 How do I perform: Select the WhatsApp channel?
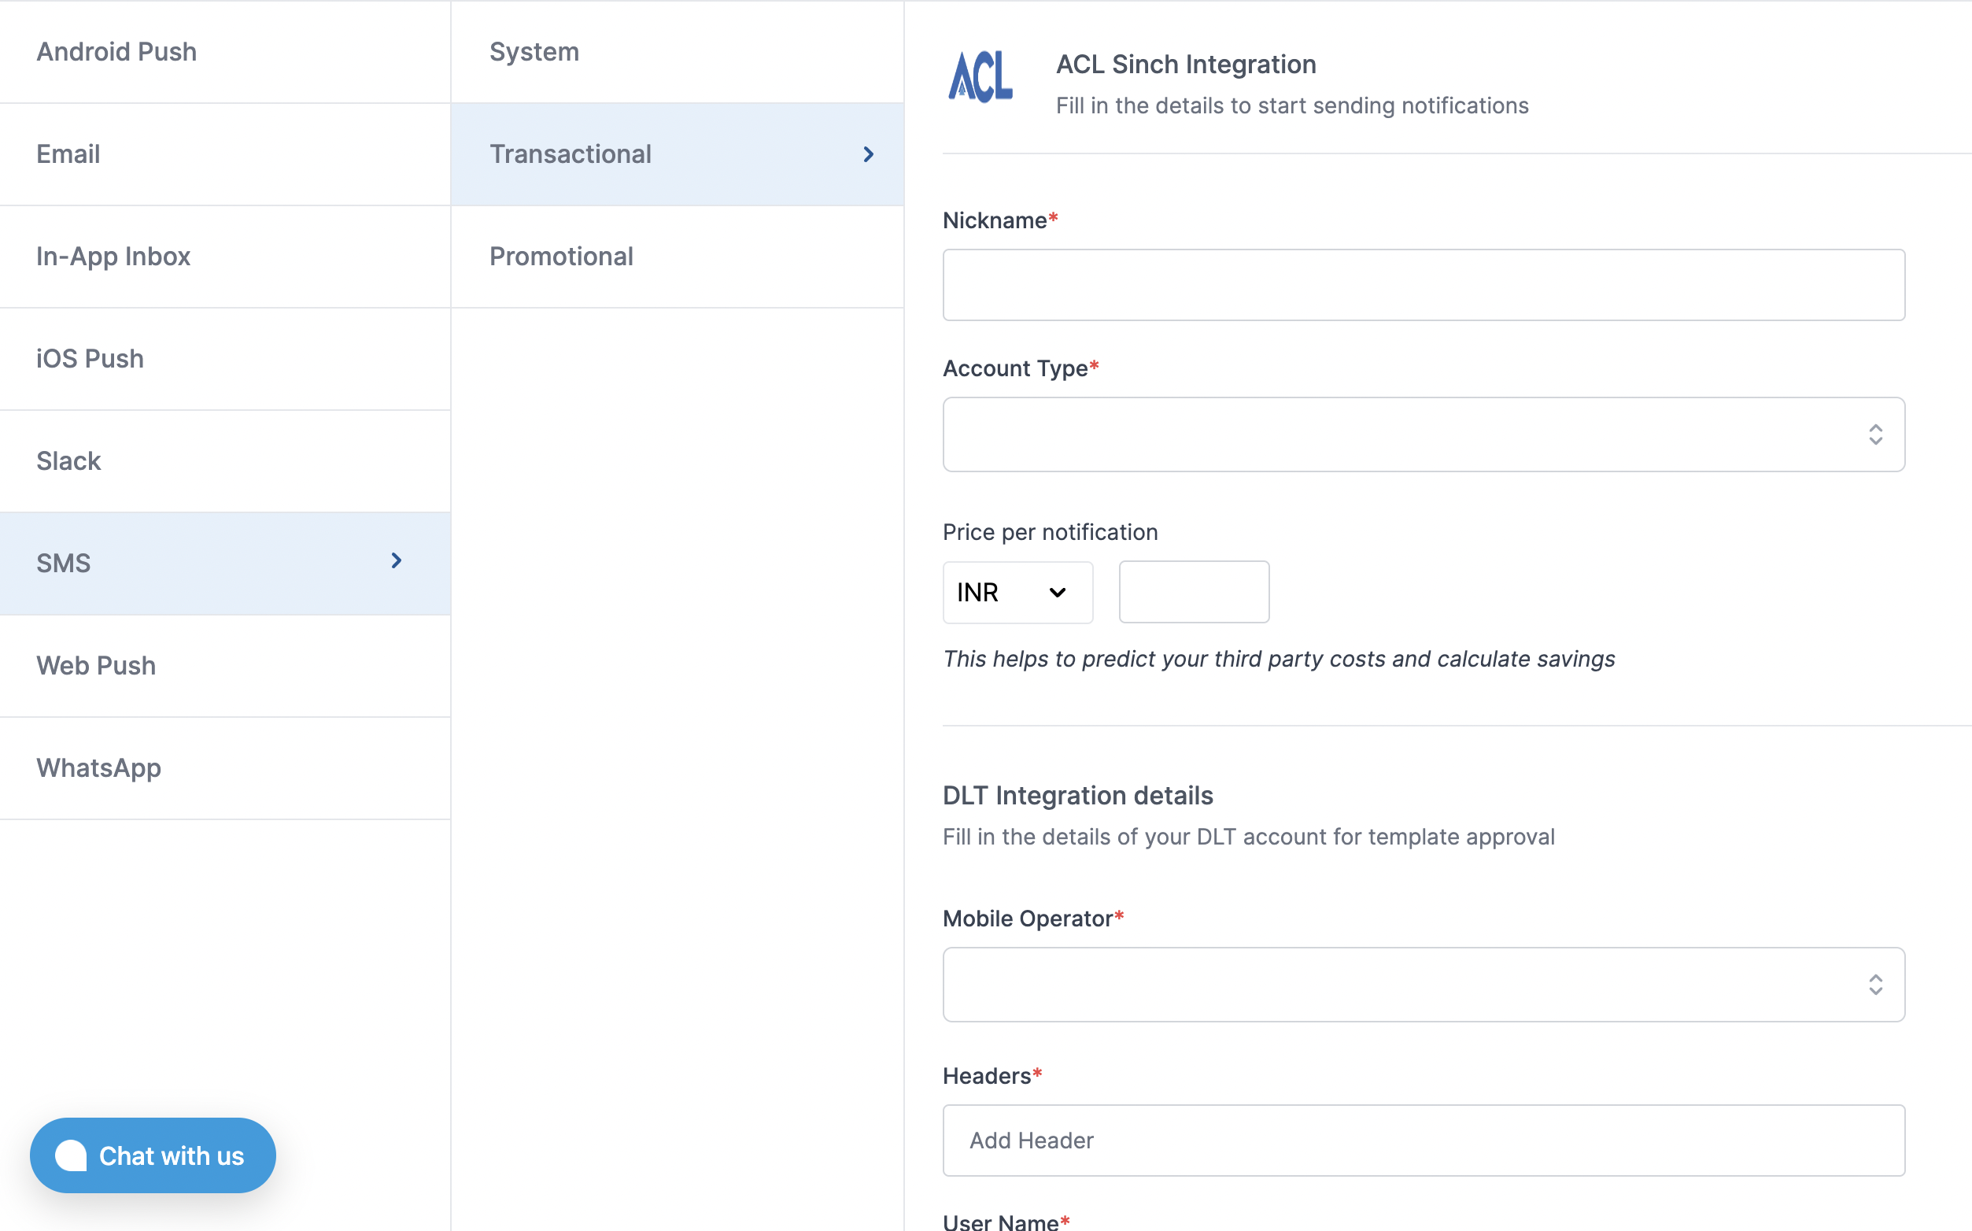coord(98,767)
